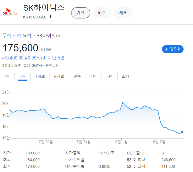Select the 비교 tab
The image size is (193, 172).
(102, 13)
